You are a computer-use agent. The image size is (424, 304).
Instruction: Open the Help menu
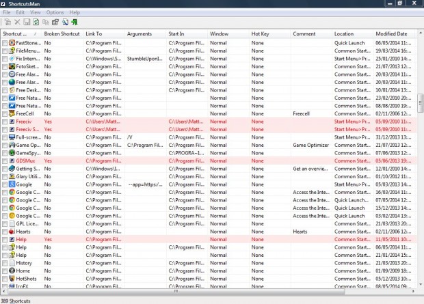coord(75,12)
